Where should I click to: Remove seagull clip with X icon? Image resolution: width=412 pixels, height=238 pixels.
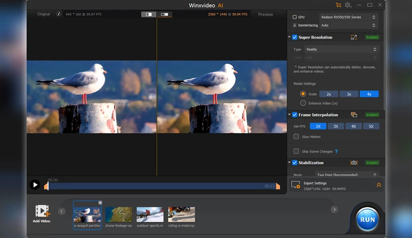click(x=100, y=203)
